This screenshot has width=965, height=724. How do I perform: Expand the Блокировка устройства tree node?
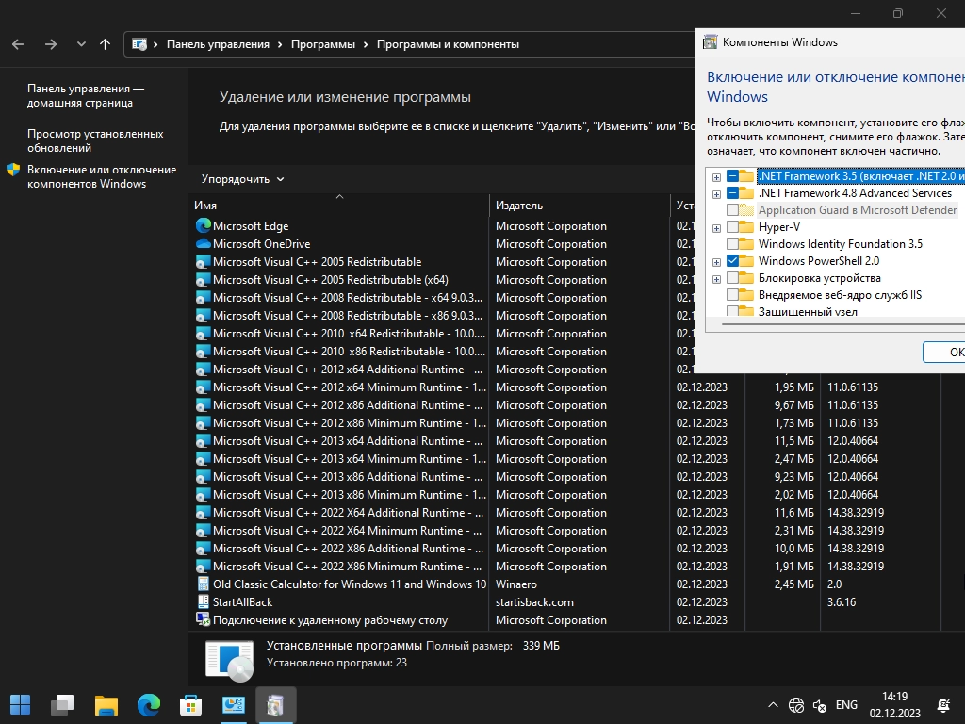[x=717, y=278]
